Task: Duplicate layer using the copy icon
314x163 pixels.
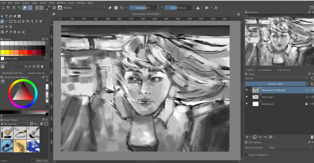Action: 255,137
